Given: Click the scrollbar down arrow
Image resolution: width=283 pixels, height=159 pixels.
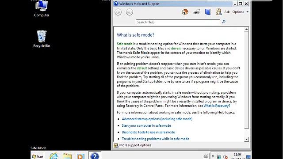Looking at the screenshot, I should (246, 139).
